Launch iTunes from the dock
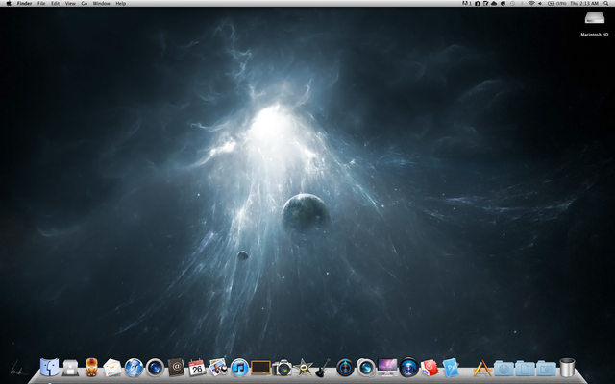The height and width of the screenshot is (384, 615). click(239, 367)
